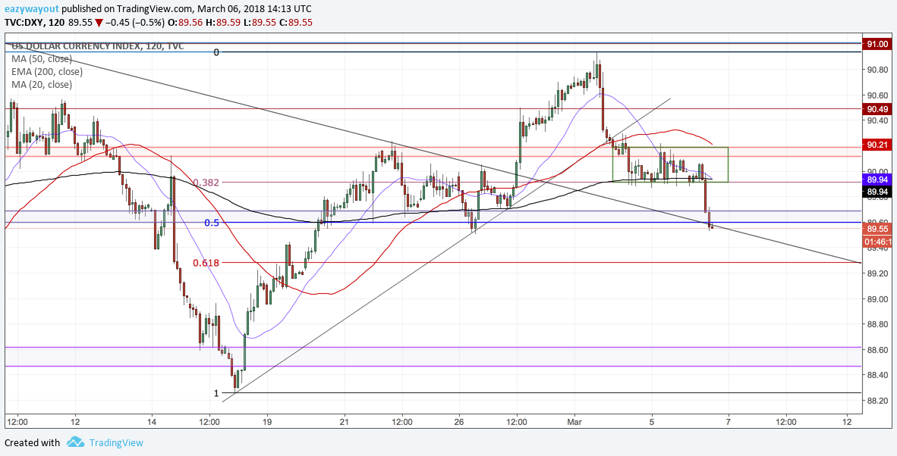Click the 89.00 price axis value
The image size is (897, 456).
coord(877,299)
